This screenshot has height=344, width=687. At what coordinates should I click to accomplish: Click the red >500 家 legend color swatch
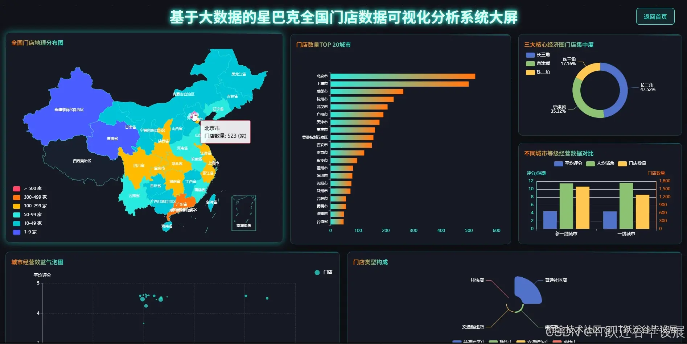point(17,188)
